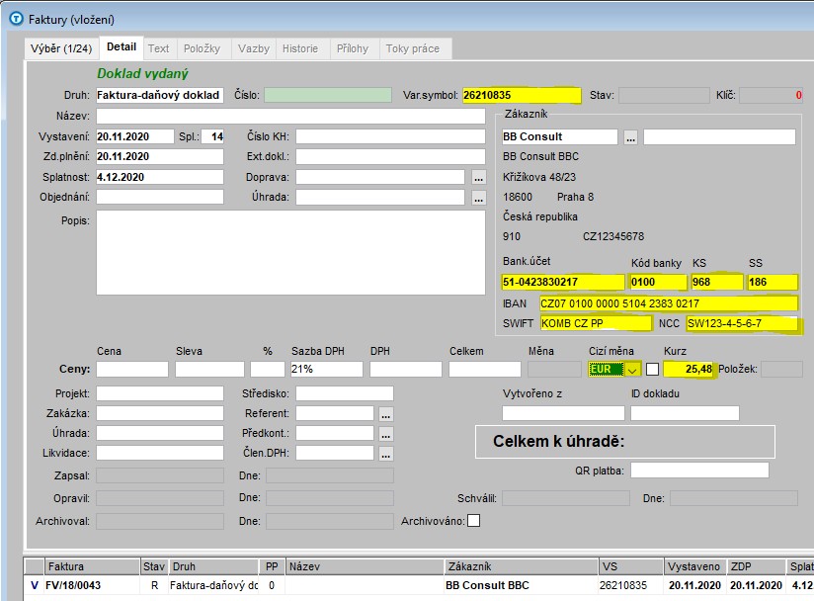This screenshot has height=601, width=814.
Task: Click the QR platba input field
Action: click(699, 471)
